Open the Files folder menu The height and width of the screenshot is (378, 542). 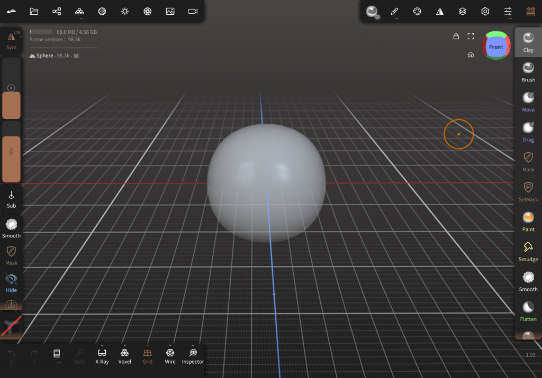(34, 12)
